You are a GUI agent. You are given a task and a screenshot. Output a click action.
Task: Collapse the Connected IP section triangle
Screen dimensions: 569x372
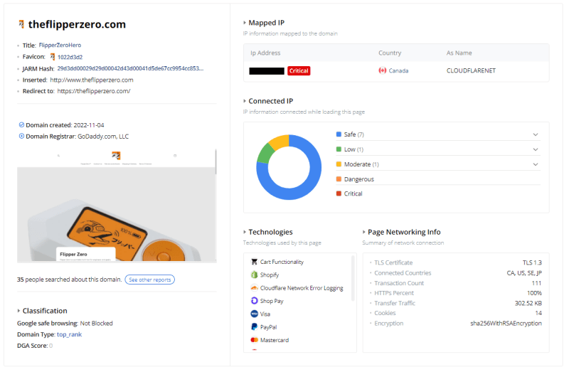(x=245, y=101)
